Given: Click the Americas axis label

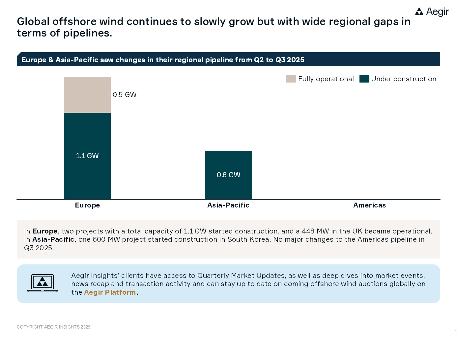Looking at the screenshot, I should [369, 205].
